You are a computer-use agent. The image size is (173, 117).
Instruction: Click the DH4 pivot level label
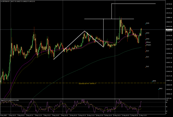click(148, 33)
